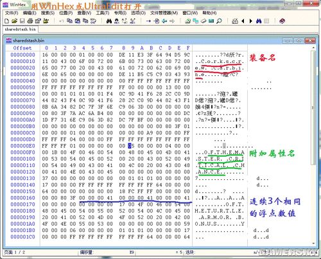Open the 位置(P) menu
Image resolution: width=321 pixels, height=259 pixels.
click(66, 13)
